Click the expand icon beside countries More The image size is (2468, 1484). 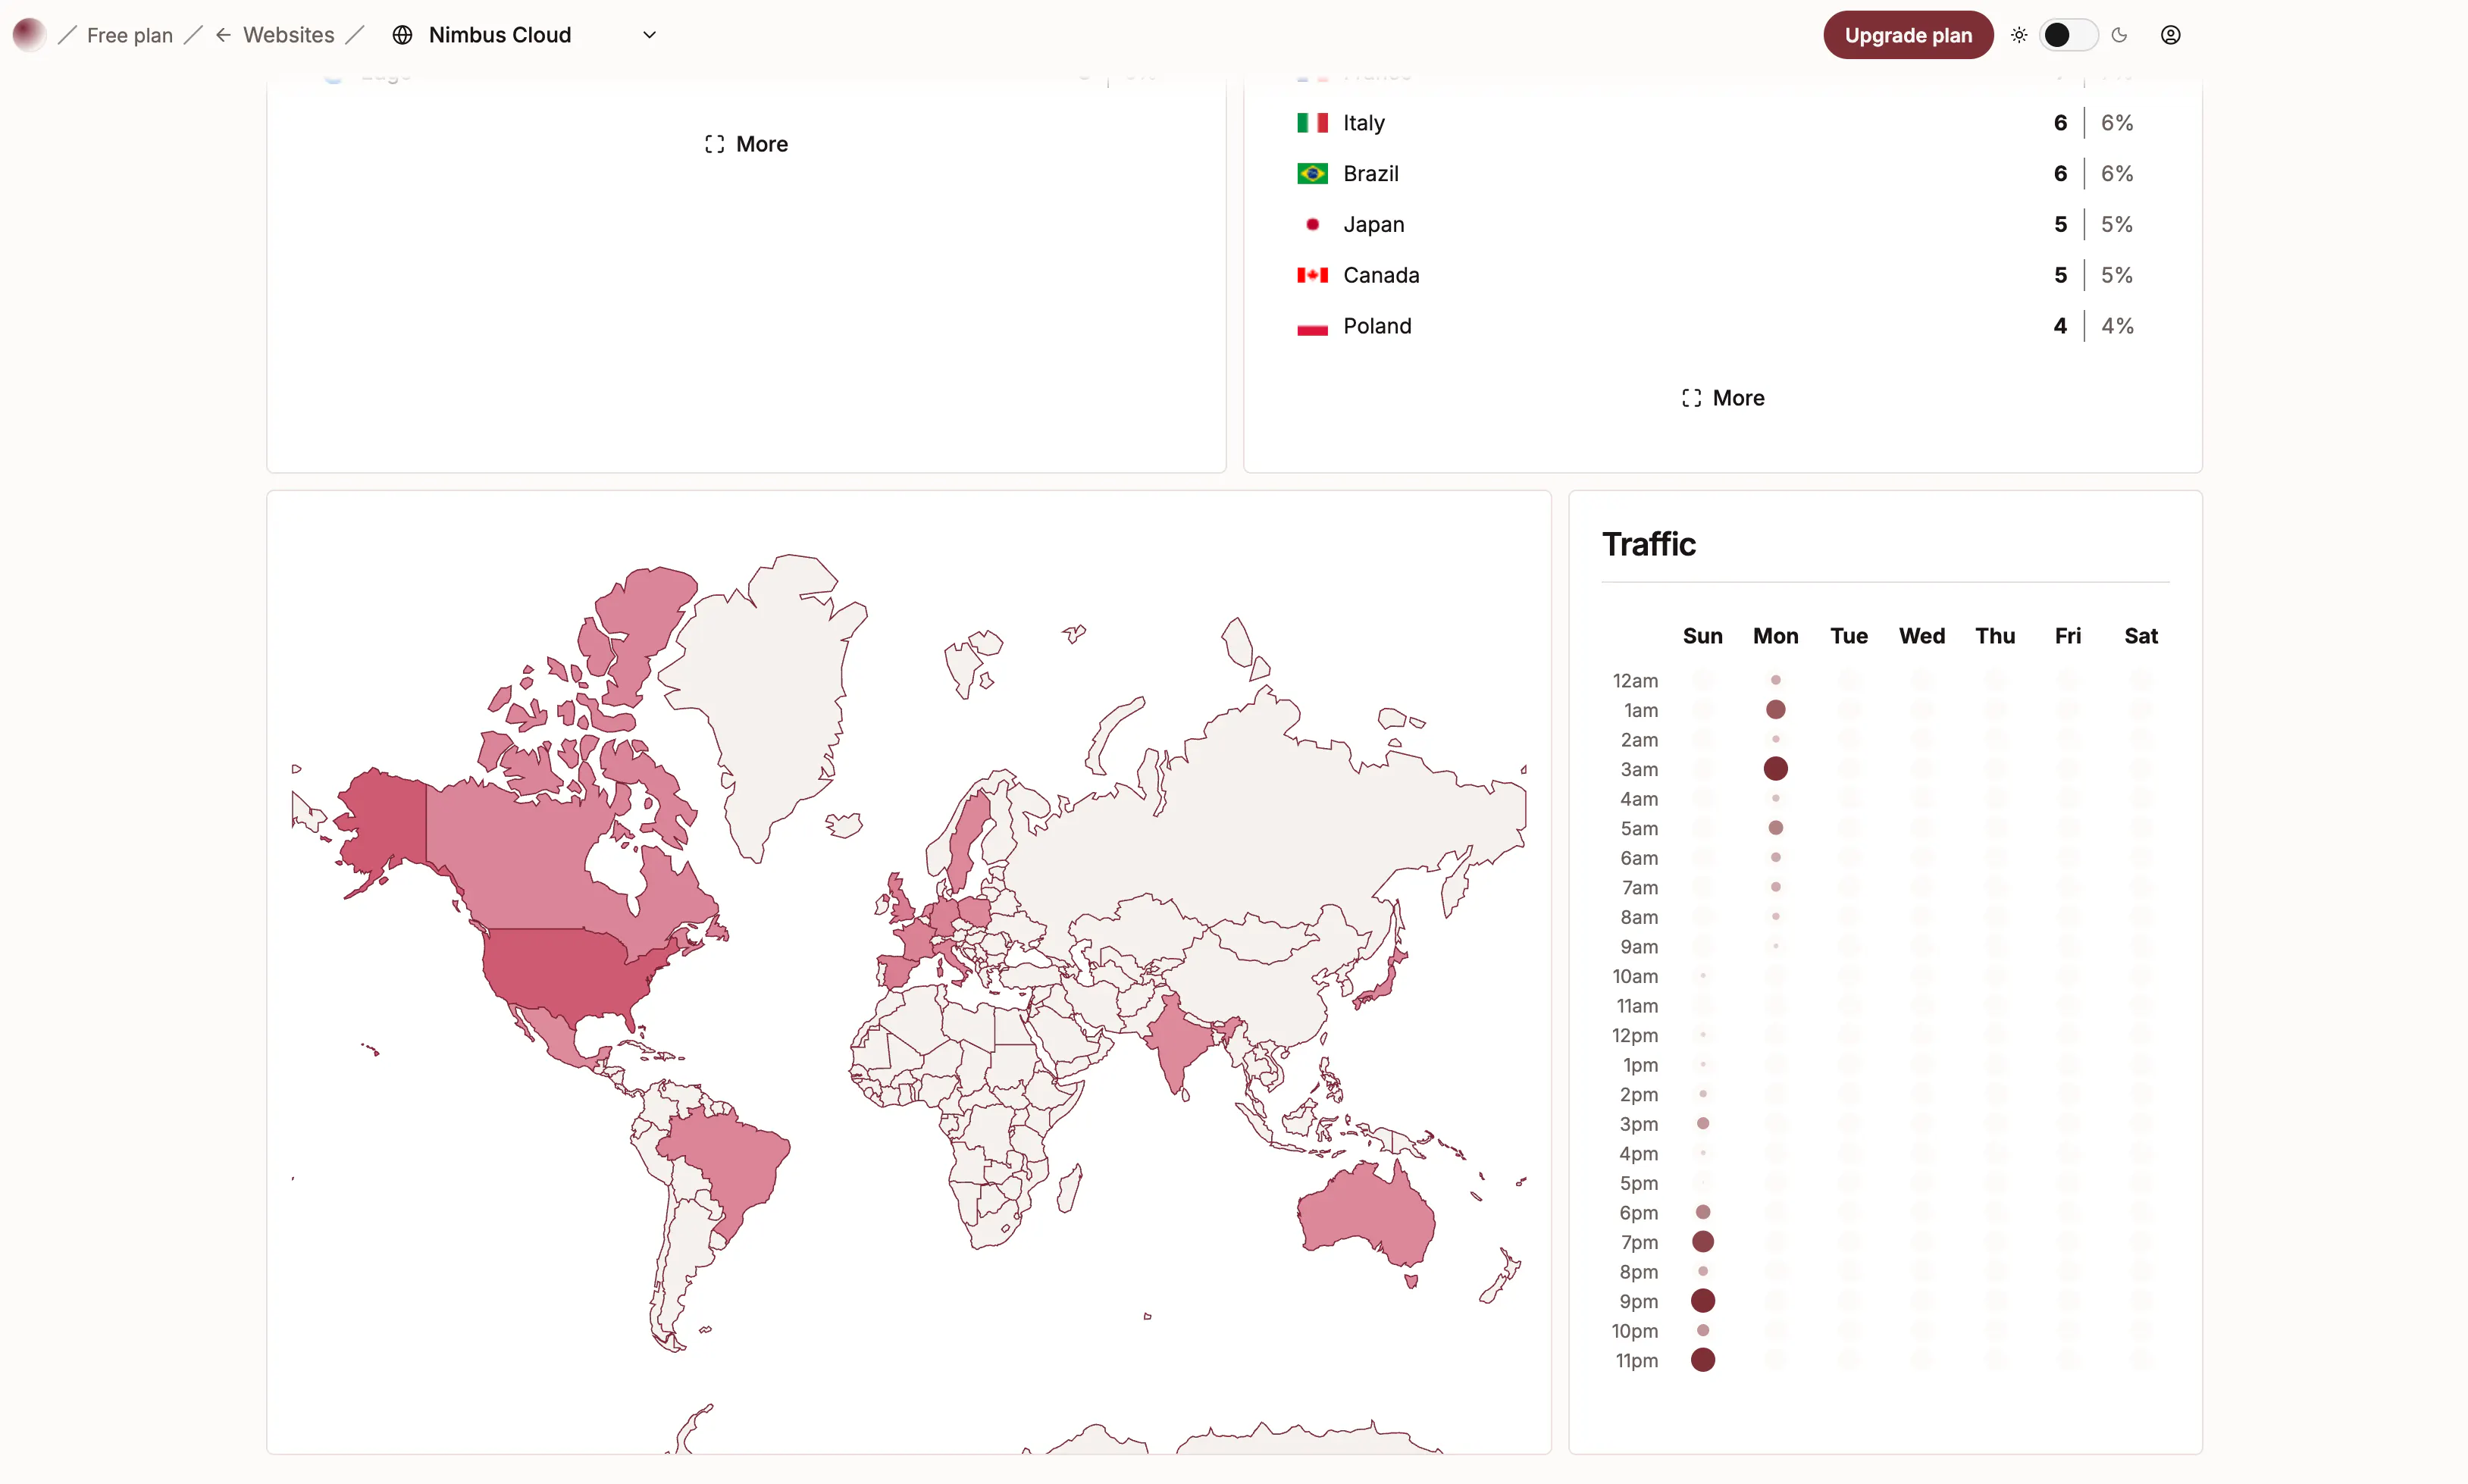click(1691, 398)
